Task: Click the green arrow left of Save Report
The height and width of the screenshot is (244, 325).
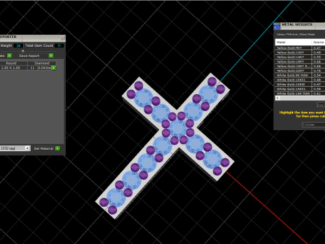Action: click(9, 56)
